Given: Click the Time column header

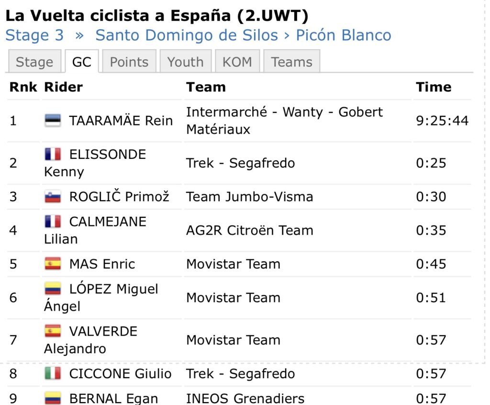Looking at the screenshot, I should (433, 87).
